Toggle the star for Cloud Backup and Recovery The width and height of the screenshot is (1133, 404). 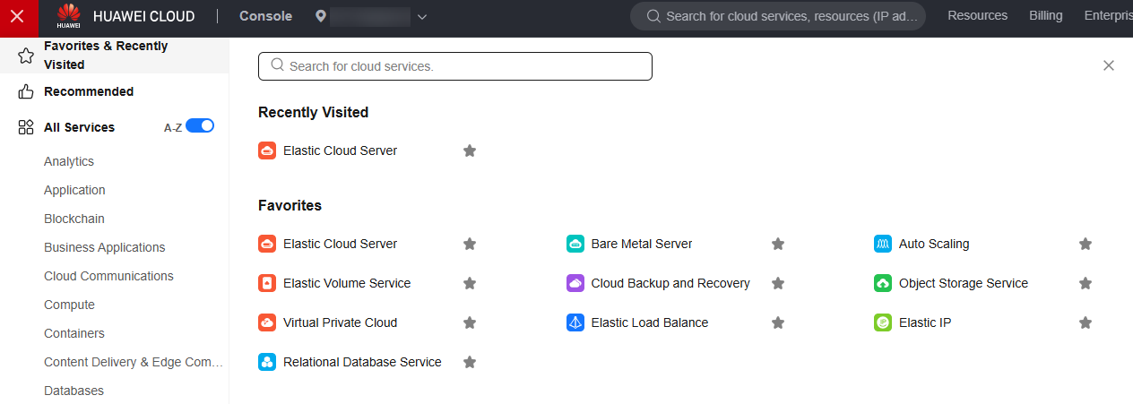778,283
